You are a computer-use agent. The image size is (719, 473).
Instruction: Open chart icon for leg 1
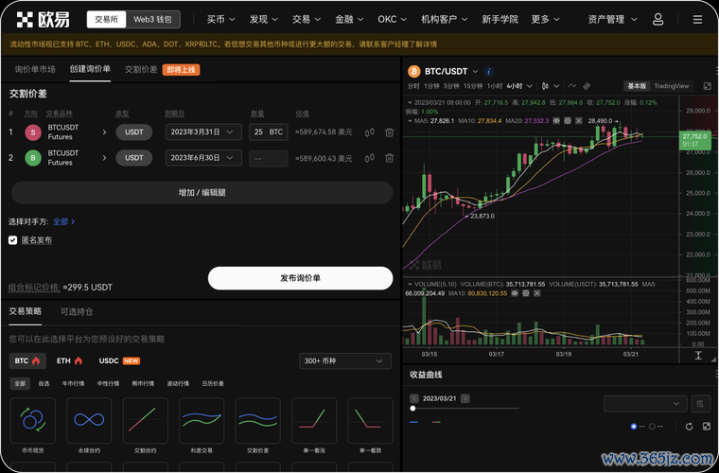click(370, 132)
